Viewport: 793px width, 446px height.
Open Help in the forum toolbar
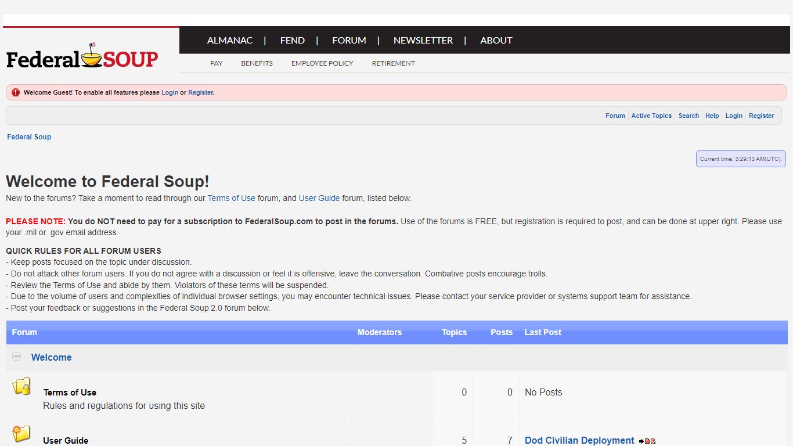712,116
